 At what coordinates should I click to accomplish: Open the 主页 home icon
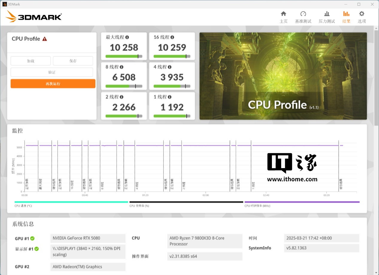[x=283, y=14]
